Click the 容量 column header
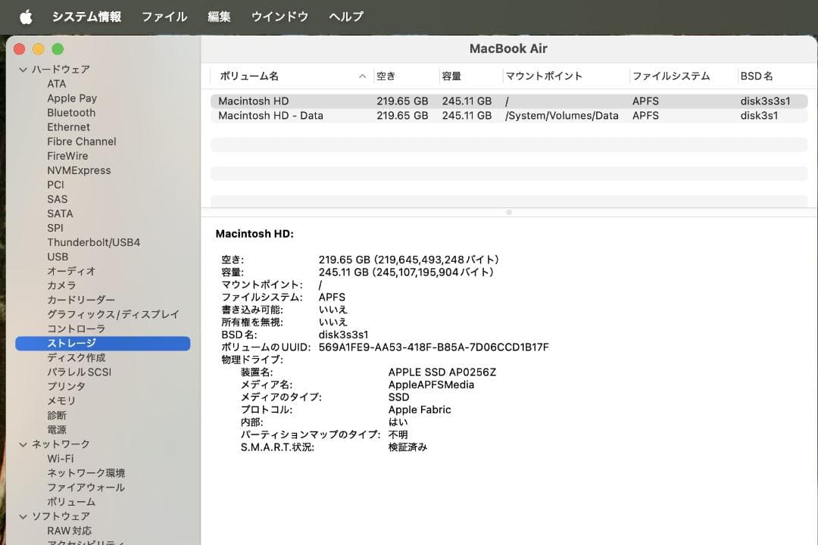The width and height of the screenshot is (818, 545). coord(451,76)
